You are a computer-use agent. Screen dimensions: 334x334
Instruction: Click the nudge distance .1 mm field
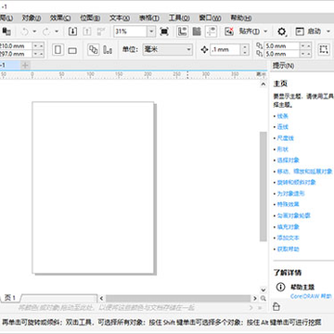tap(225, 49)
